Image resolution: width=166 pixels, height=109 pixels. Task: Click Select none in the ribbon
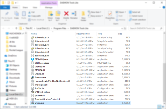136,16
